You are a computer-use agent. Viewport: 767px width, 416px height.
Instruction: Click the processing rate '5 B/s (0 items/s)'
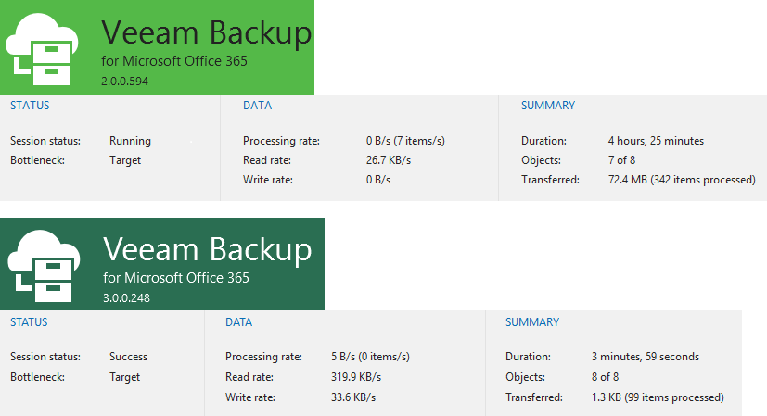click(x=370, y=357)
